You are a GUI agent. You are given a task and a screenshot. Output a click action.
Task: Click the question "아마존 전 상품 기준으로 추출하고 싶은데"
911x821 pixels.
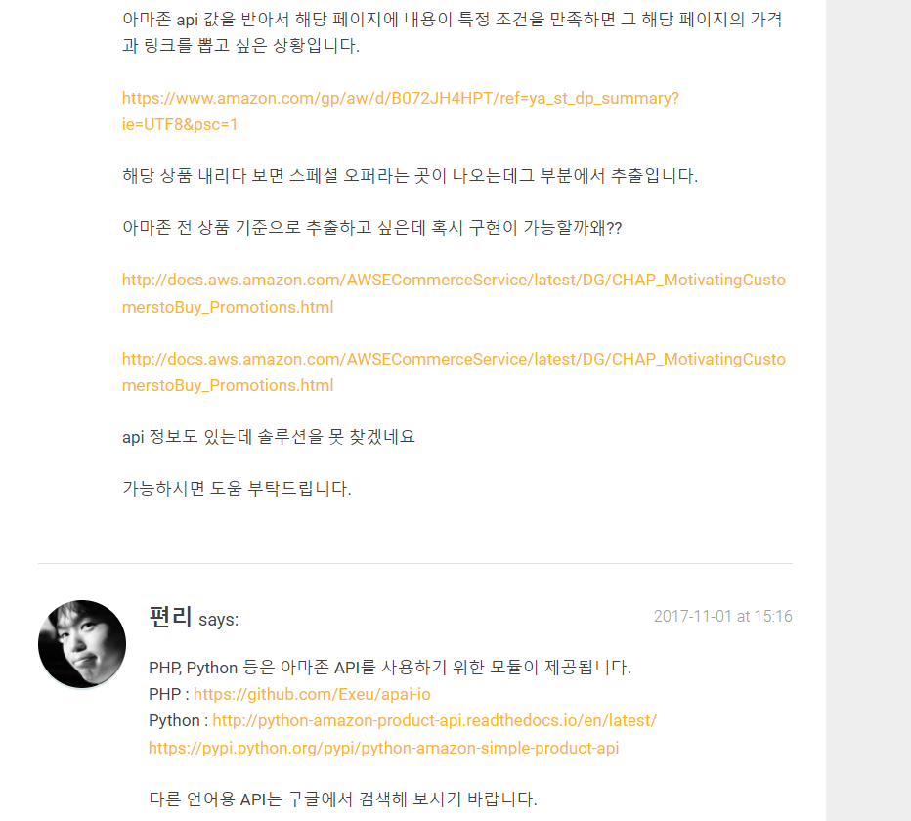point(371,227)
